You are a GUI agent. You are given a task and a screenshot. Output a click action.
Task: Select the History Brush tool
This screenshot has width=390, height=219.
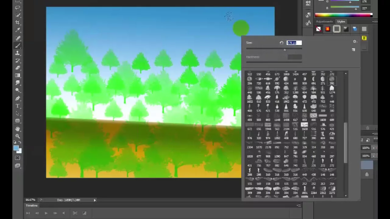point(18,61)
